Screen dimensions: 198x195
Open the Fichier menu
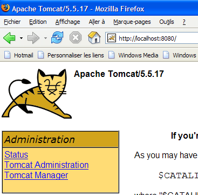12,22
